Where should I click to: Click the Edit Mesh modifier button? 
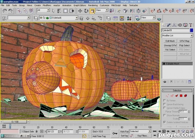coord(170,41)
